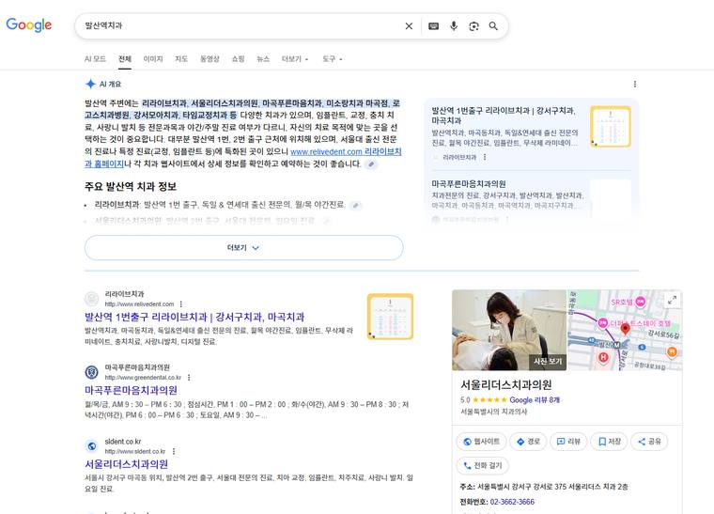Save the place with 저장 button
714x514 pixels.
coord(609,441)
